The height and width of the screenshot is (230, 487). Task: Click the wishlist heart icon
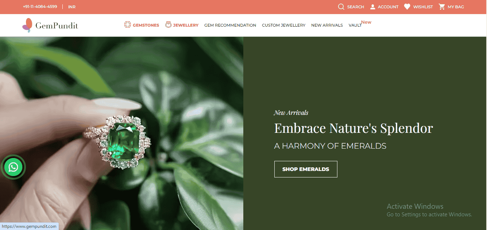[407, 7]
